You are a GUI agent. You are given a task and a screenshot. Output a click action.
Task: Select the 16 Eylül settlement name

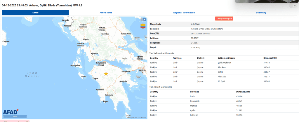click(221, 81)
